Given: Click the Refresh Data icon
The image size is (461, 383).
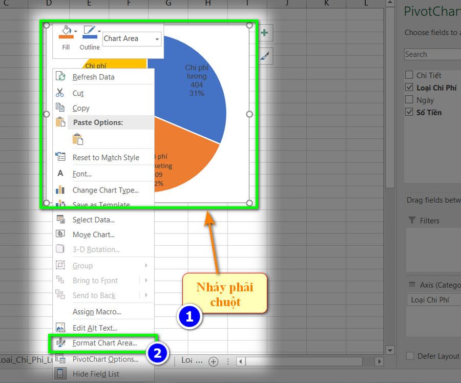Looking at the screenshot, I should (60, 76).
